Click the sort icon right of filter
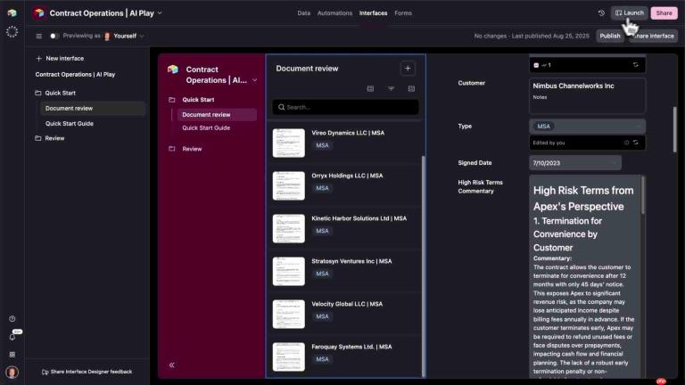The height and width of the screenshot is (385, 685). pos(411,88)
